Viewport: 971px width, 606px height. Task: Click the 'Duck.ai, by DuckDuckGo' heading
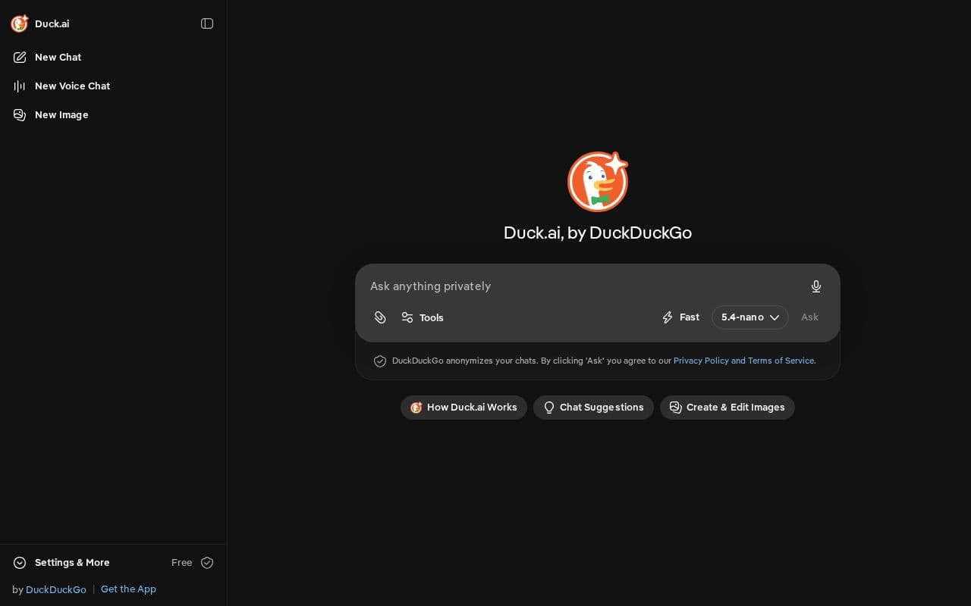(x=598, y=233)
